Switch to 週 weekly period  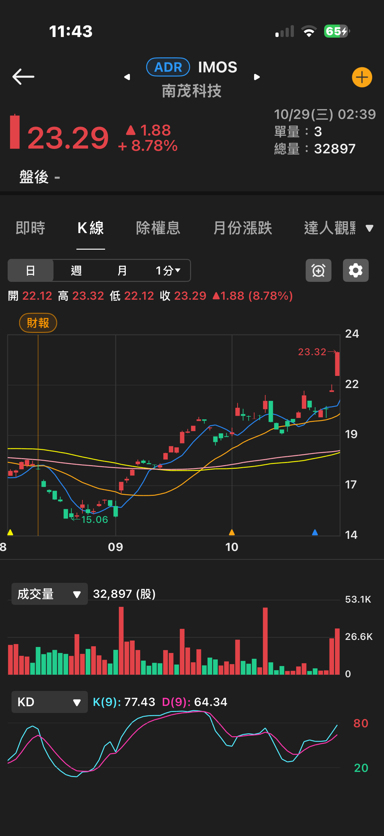click(76, 270)
